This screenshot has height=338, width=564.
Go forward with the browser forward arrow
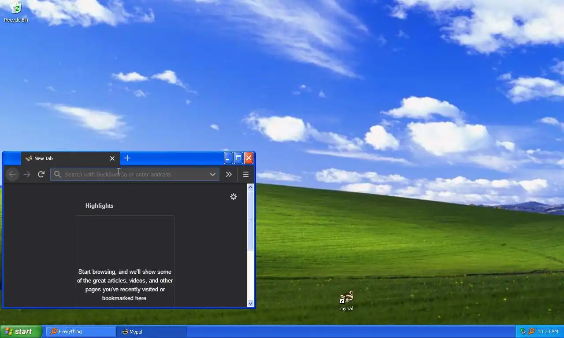[27, 174]
